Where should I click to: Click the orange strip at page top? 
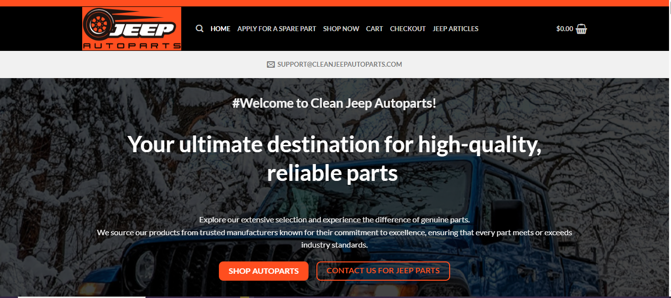click(335, 3)
